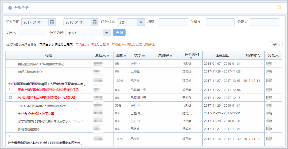Image resolution: width=288 pixels, height=149 pixels.
Task: Click the 查询 search button
Action: [x=119, y=32]
